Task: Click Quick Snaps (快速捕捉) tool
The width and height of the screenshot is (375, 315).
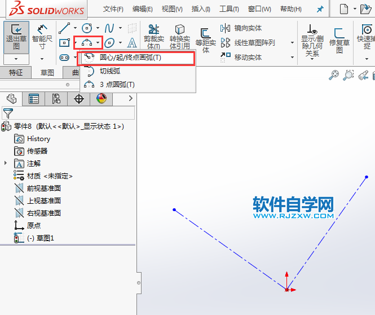Action: (x=367, y=36)
